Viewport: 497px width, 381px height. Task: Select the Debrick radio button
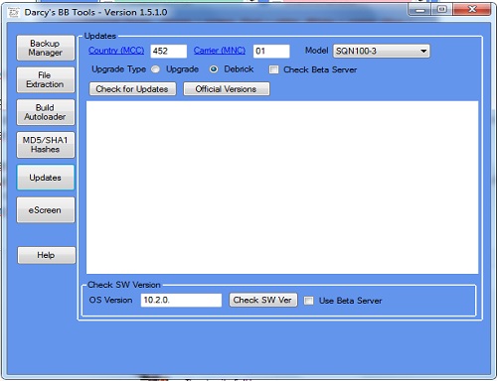pos(214,69)
